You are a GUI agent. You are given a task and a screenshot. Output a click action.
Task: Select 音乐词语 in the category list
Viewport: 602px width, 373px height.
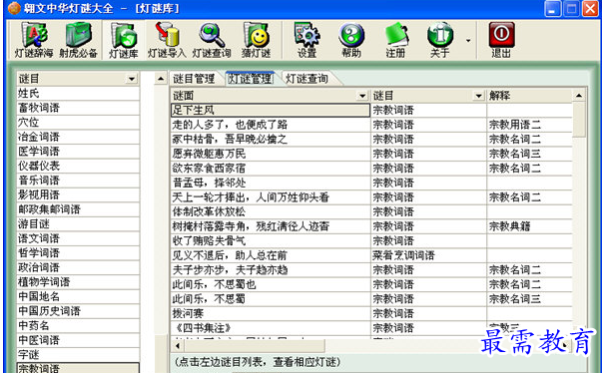(78, 181)
